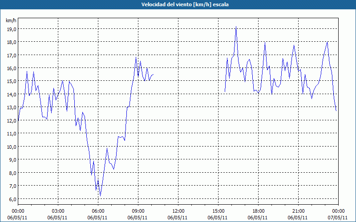Pick the "06/05/11" date under 12:00
The width and height of the screenshot is (356, 222).
(x=178, y=218)
